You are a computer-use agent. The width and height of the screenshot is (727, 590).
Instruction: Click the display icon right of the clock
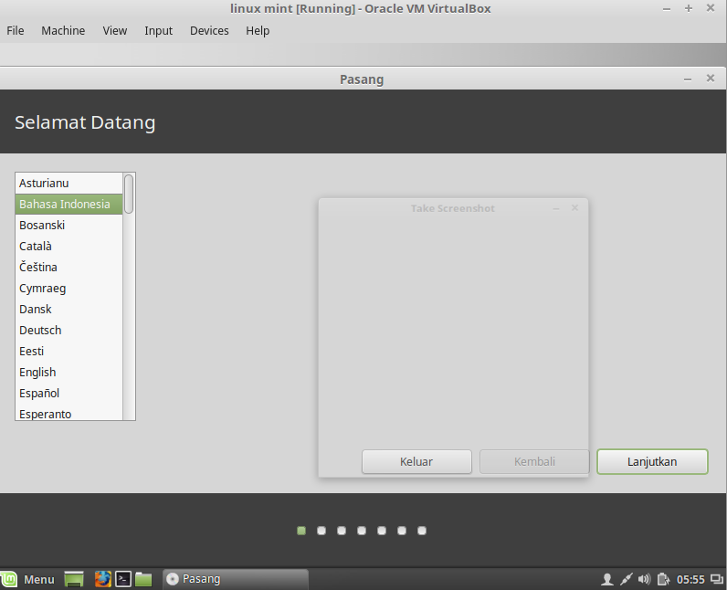[x=717, y=579]
